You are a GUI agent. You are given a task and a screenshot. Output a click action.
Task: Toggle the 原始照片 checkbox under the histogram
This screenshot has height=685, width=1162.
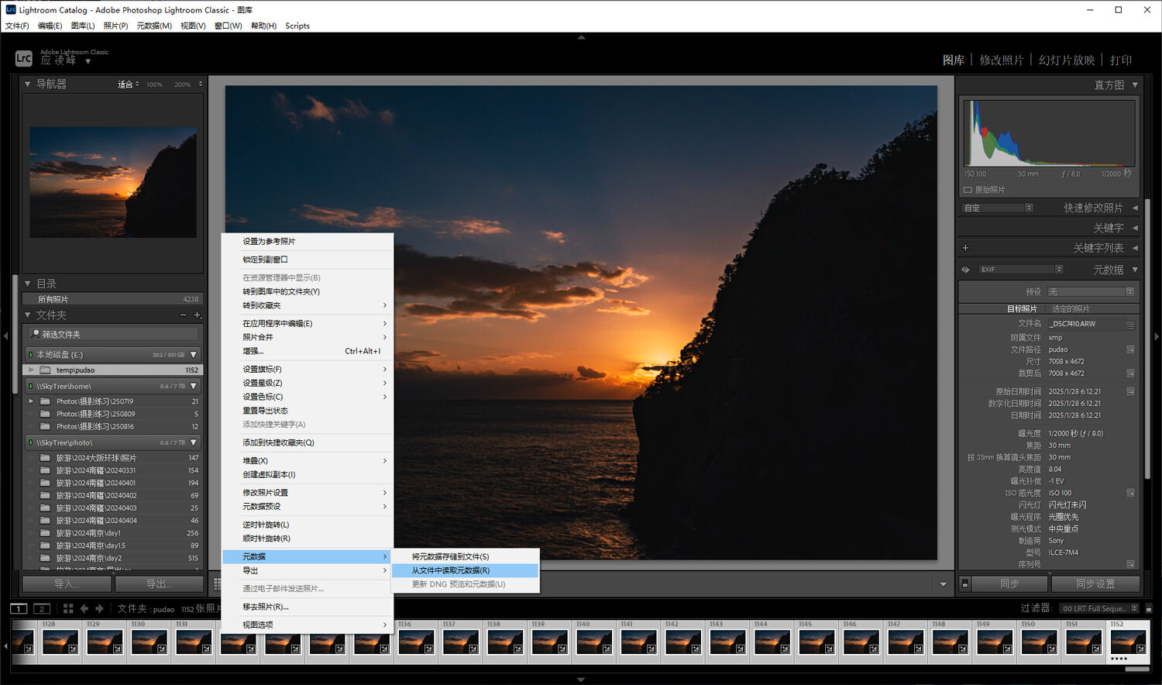968,190
